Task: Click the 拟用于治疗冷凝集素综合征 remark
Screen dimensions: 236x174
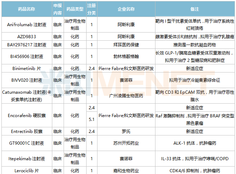Action: coord(195,80)
